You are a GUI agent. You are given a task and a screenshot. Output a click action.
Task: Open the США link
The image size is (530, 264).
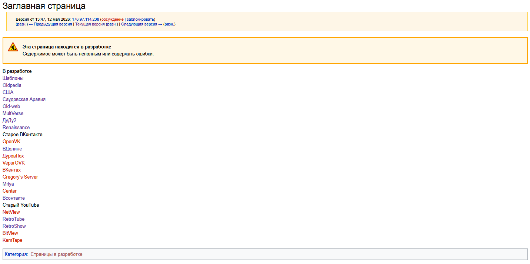tap(8, 92)
